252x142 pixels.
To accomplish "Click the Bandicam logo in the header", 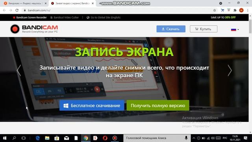I will coord(34,29).
